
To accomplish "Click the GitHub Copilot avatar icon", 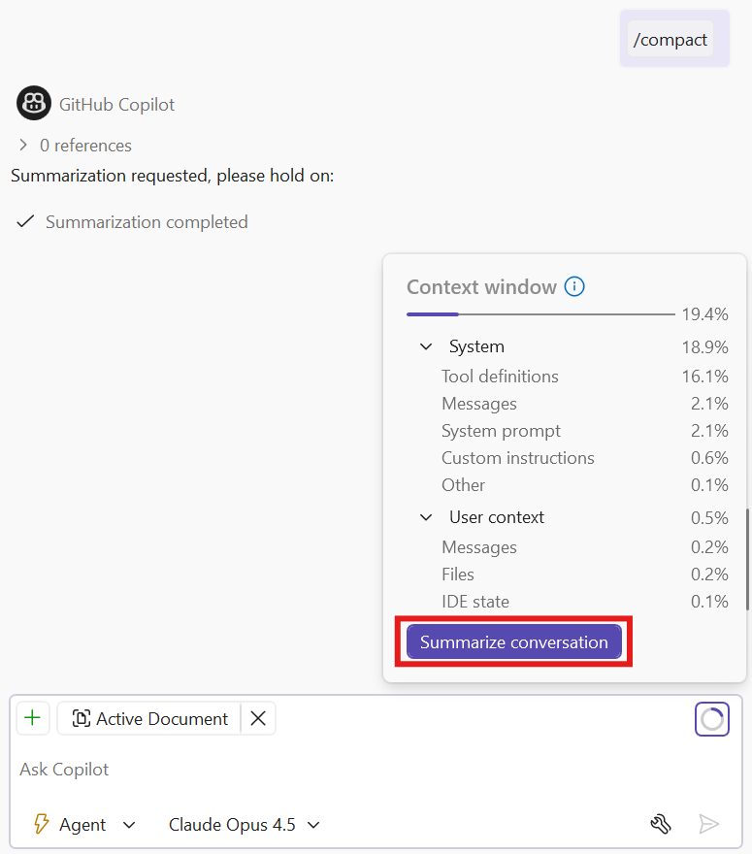I will coord(33,103).
